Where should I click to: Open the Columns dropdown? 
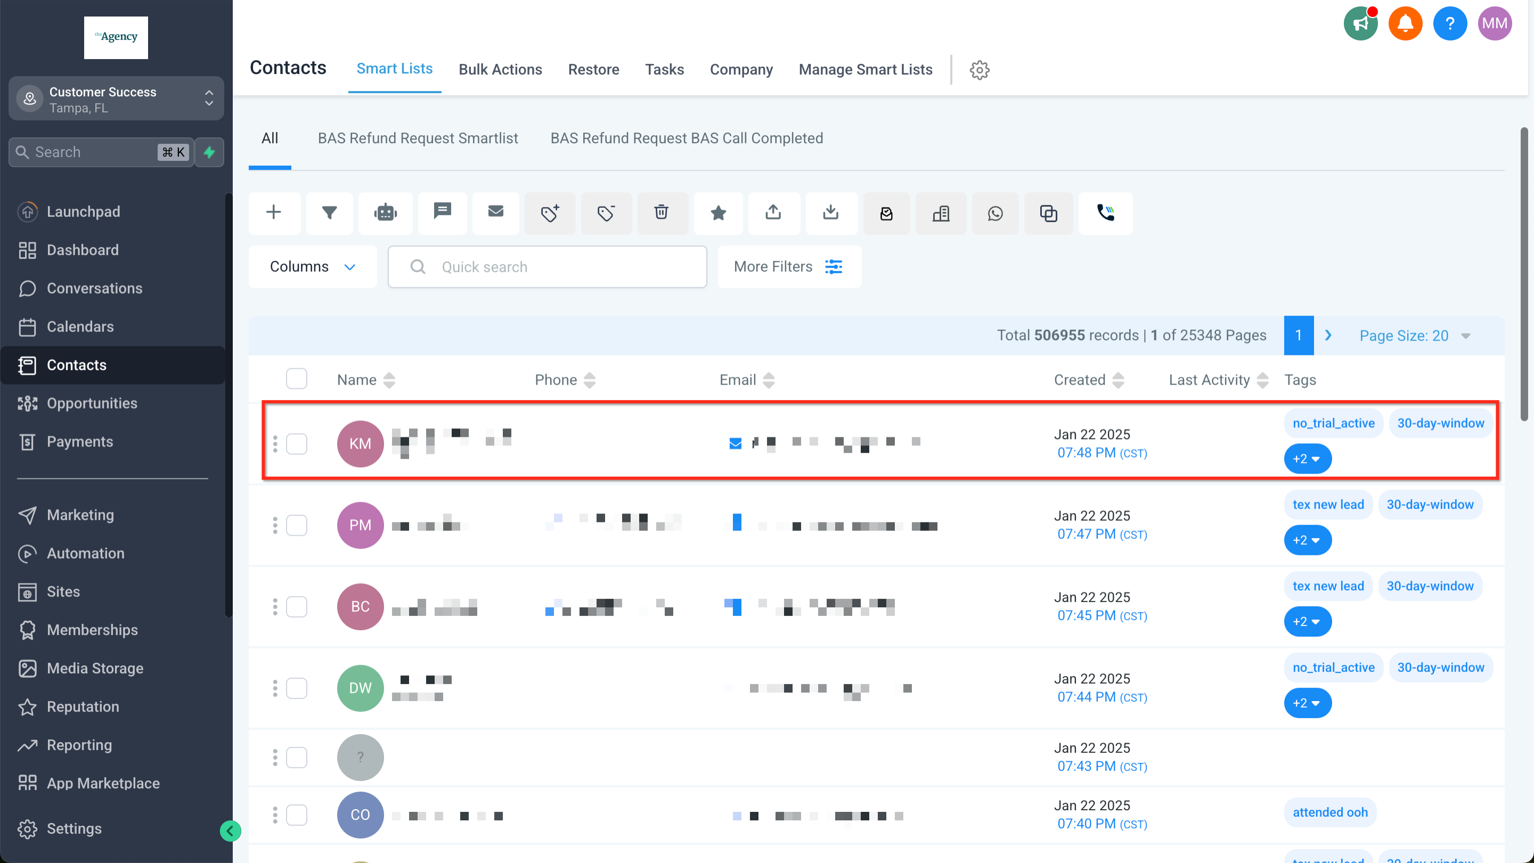click(313, 267)
